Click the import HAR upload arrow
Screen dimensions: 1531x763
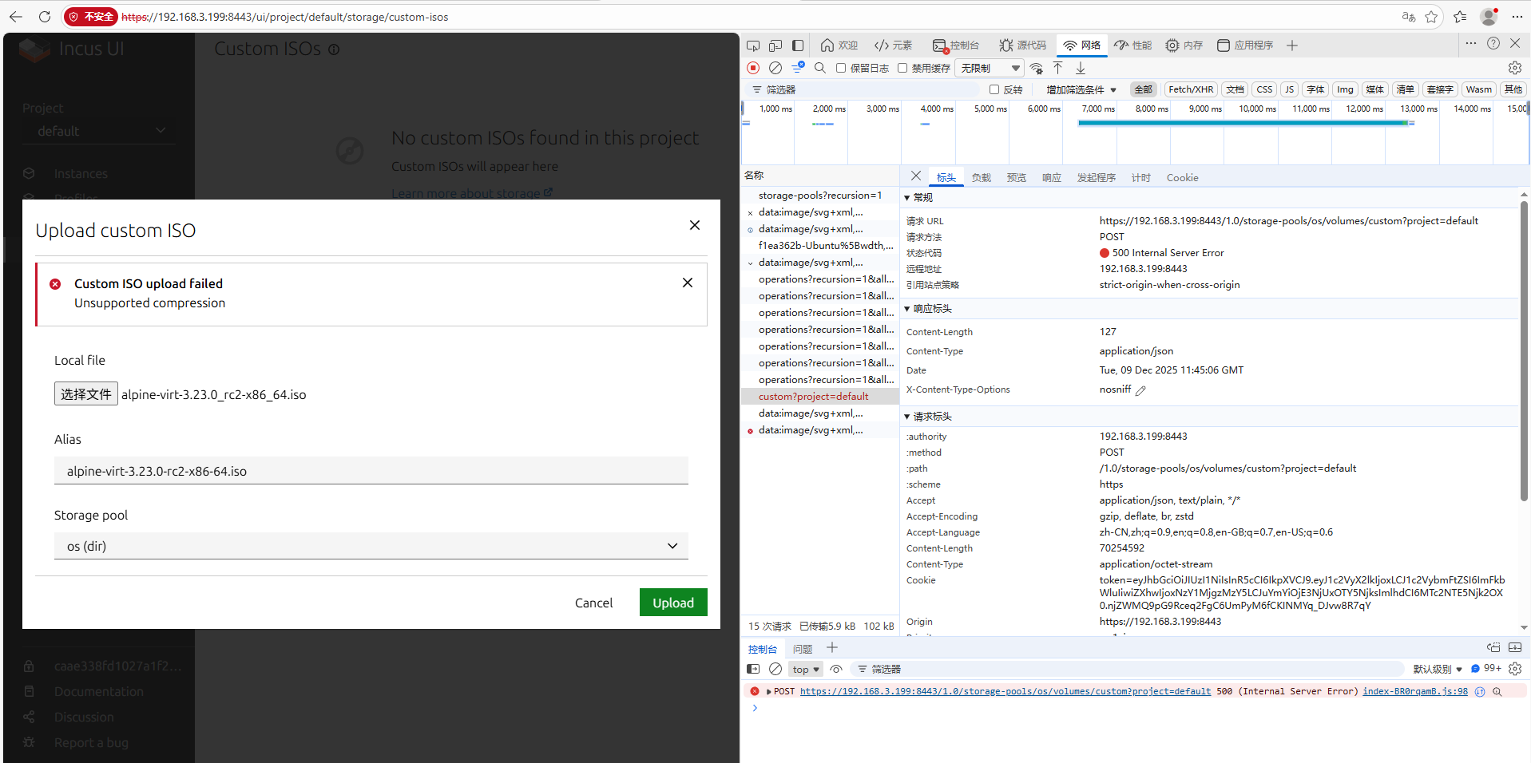click(x=1057, y=68)
